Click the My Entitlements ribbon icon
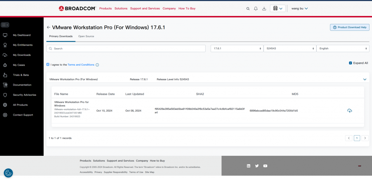This screenshot has width=372, height=179. tap(5, 45)
